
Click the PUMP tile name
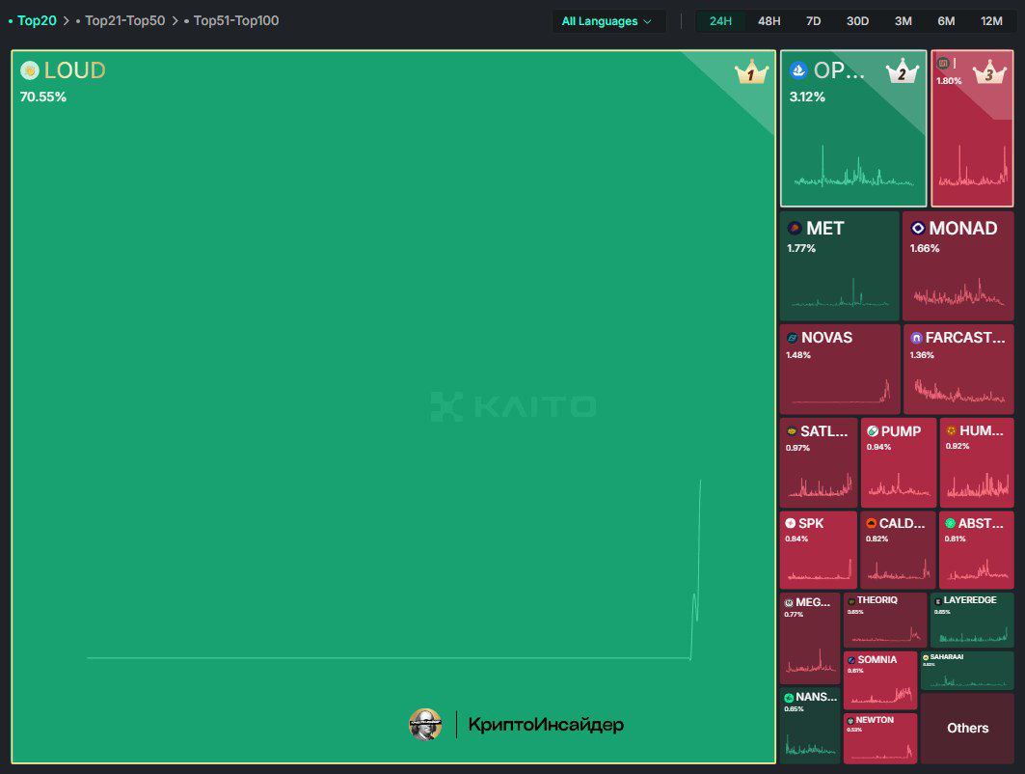(x=901, y=431)
